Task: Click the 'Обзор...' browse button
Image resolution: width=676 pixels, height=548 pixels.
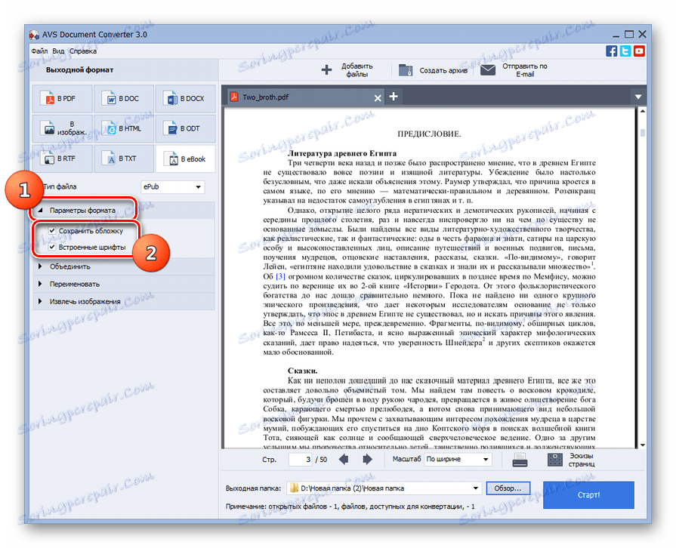Action: tap(508, 488)
